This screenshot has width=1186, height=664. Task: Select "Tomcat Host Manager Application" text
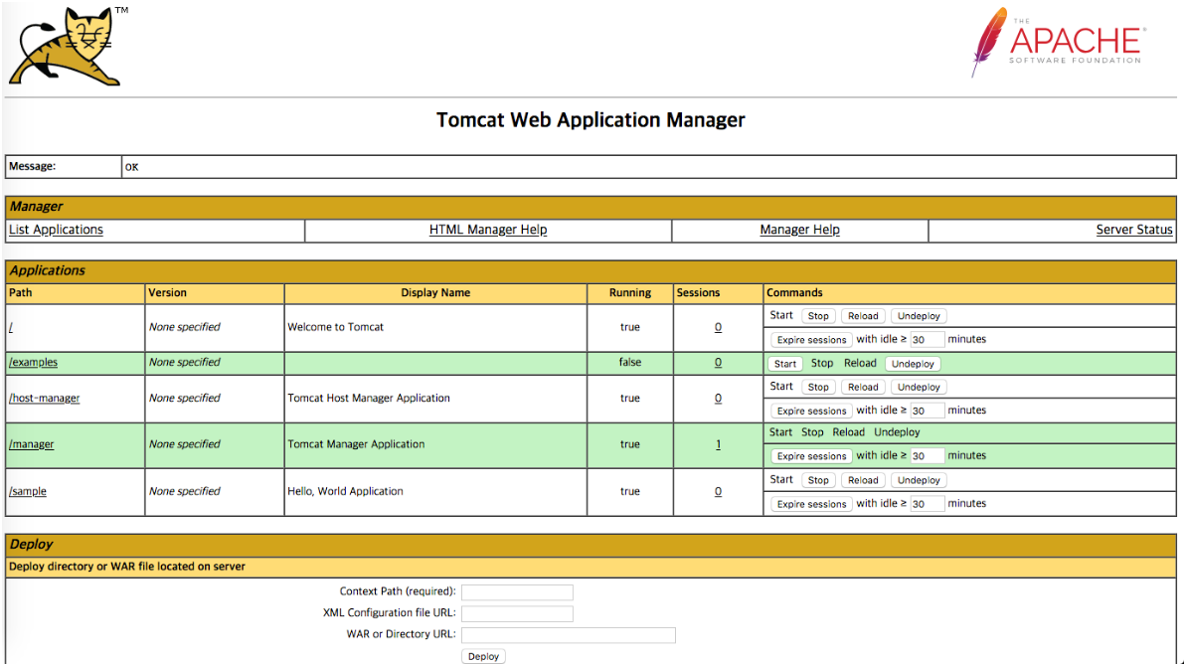click(369, 398)
